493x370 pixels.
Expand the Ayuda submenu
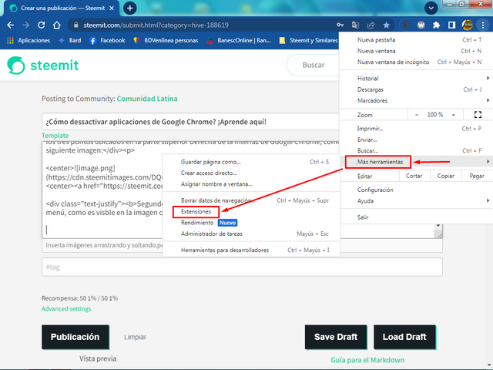(416, 200)
